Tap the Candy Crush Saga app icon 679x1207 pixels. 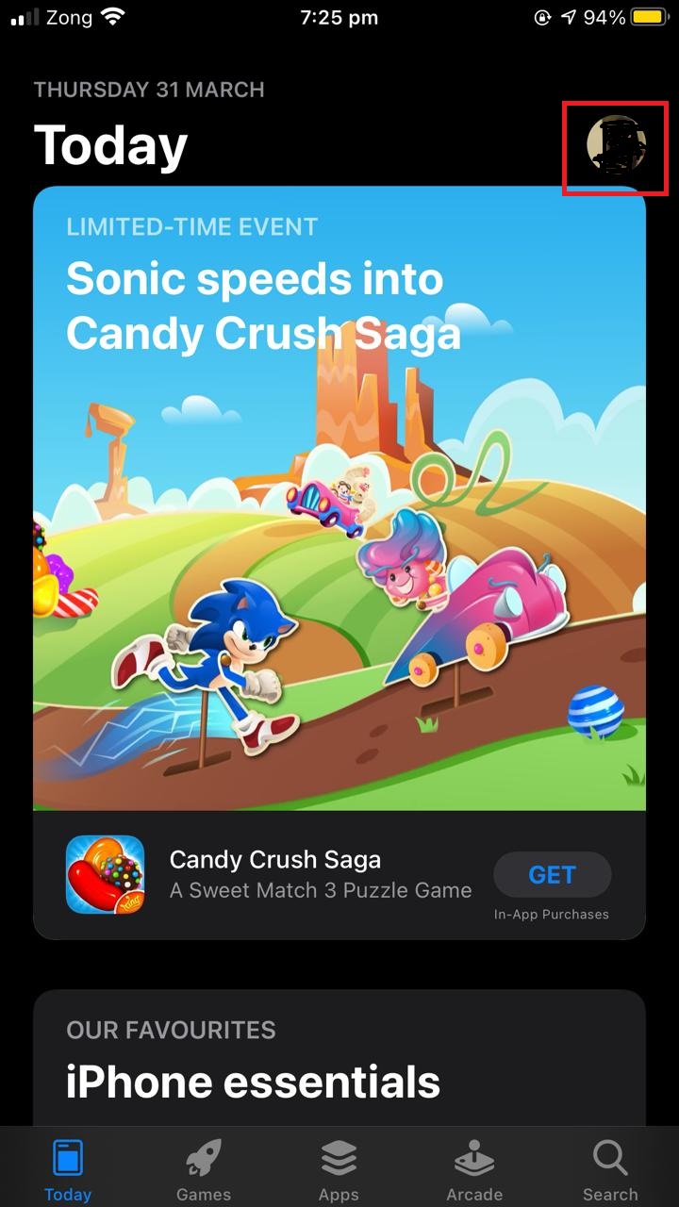tap(105, 874)
